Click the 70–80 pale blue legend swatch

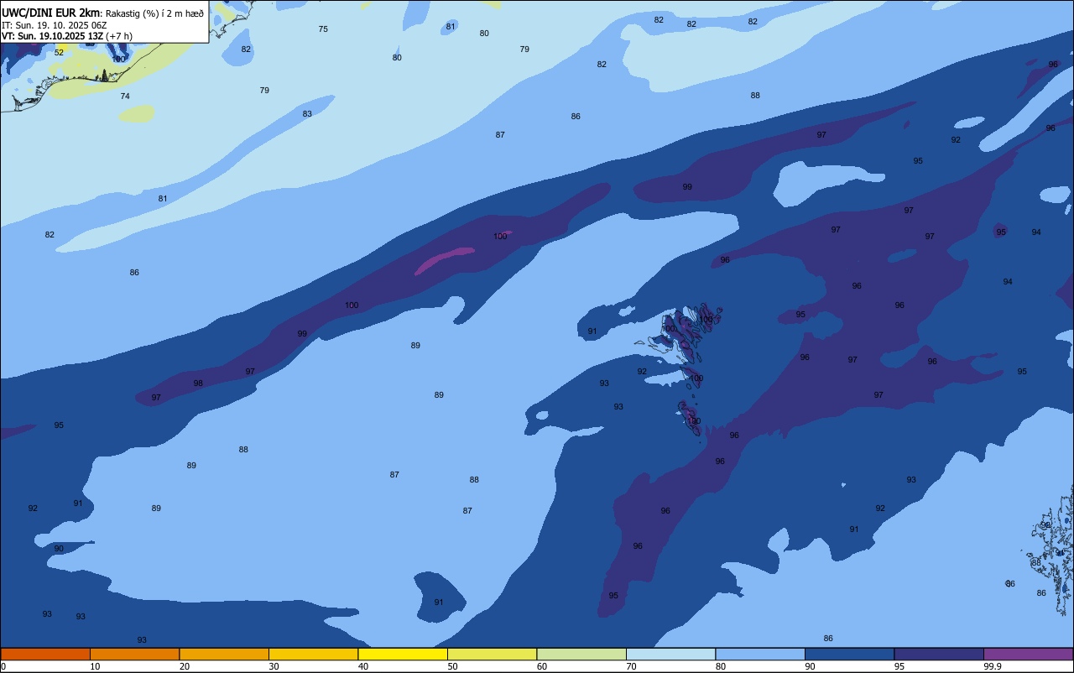tap(670, 654)
